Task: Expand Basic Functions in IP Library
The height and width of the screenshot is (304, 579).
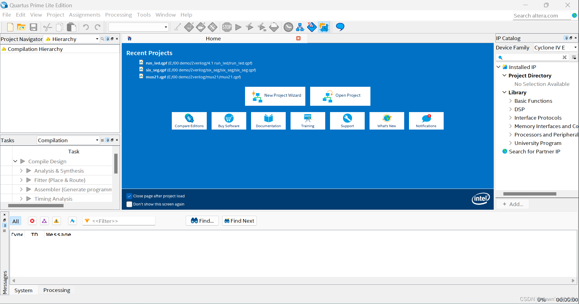Action: 510,101
